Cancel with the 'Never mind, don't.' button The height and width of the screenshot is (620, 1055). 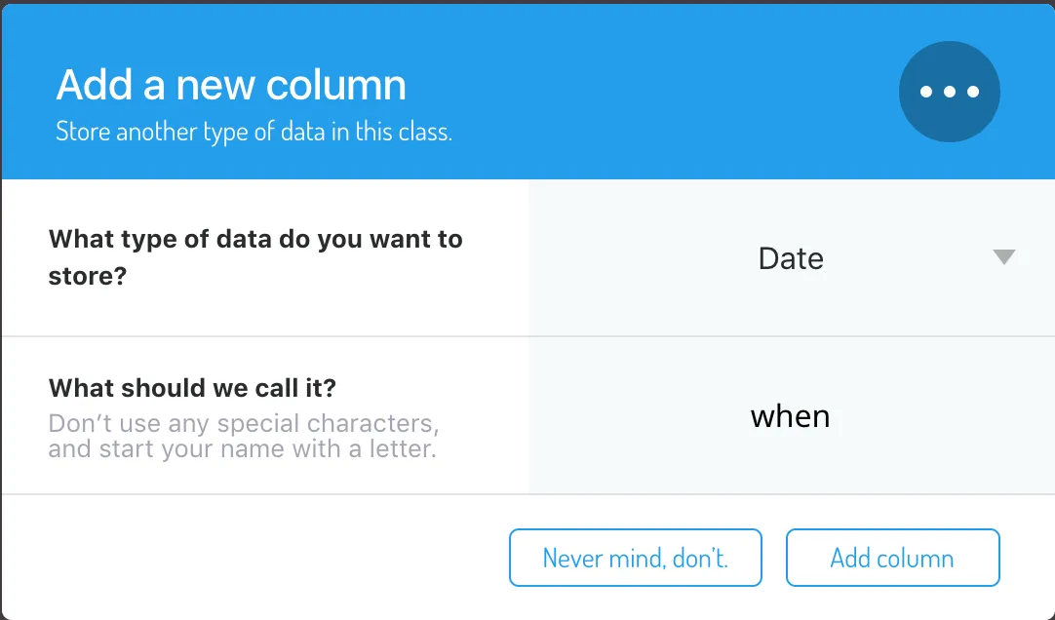(x=635, y=558)
